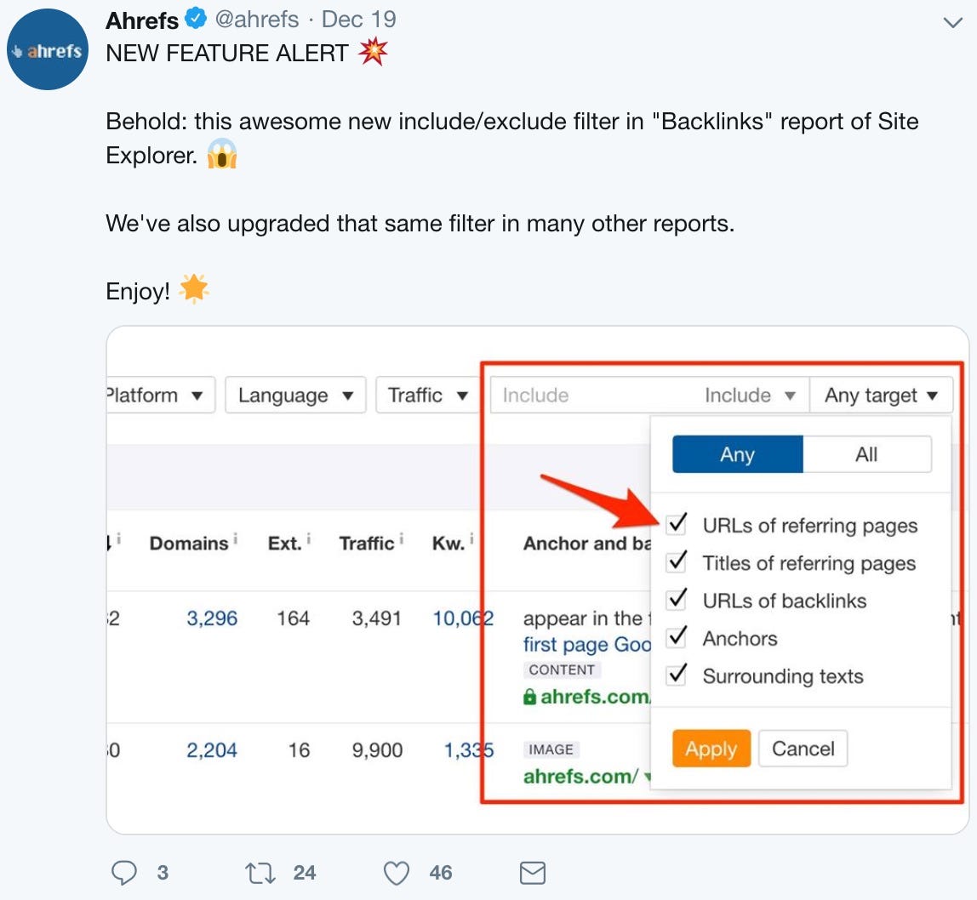Open the tweet options chevron menu
The width and height of the screenshot is (977, 900).
click(953, 23)
